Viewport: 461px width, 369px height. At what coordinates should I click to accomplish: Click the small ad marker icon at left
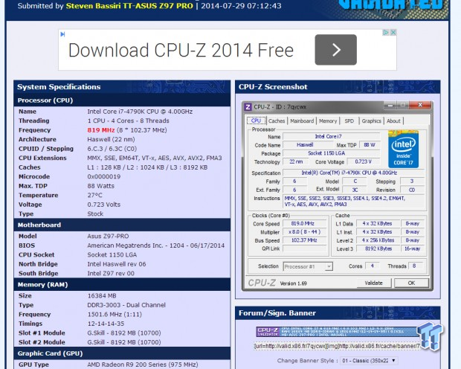(62, 34)
